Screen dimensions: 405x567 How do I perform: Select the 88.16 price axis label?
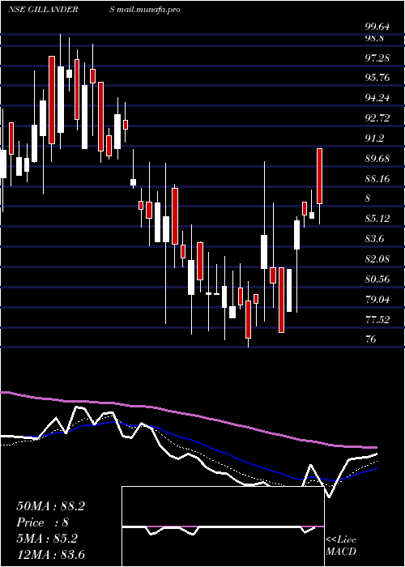(377, 179)
